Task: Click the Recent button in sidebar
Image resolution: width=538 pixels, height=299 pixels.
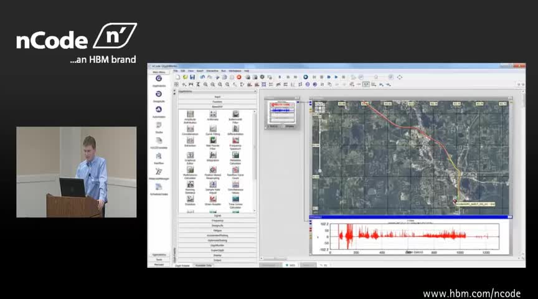Action: click(159, 265)
